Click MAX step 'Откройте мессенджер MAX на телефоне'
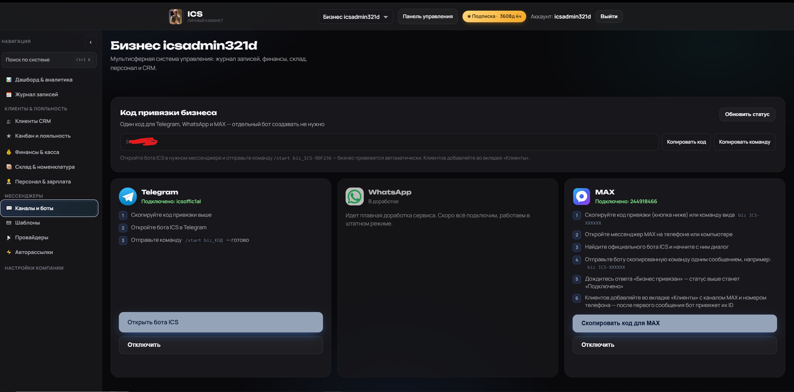 pos(659,234)
